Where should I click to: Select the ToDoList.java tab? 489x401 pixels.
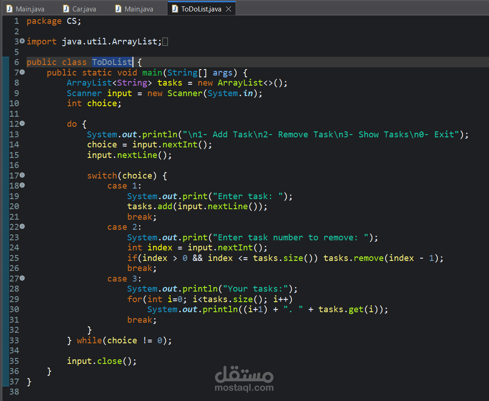point(201,9)
